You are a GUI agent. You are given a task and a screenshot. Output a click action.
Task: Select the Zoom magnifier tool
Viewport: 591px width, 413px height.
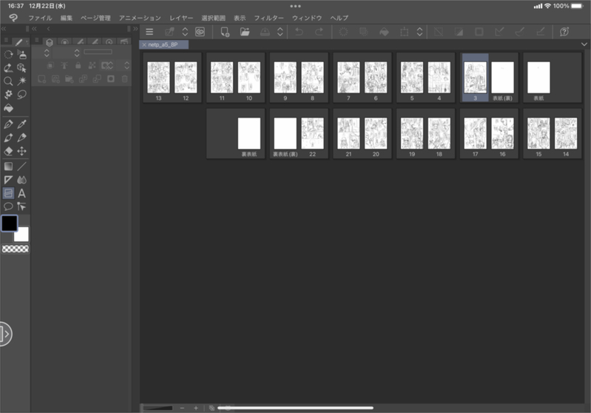coord(8,81)
